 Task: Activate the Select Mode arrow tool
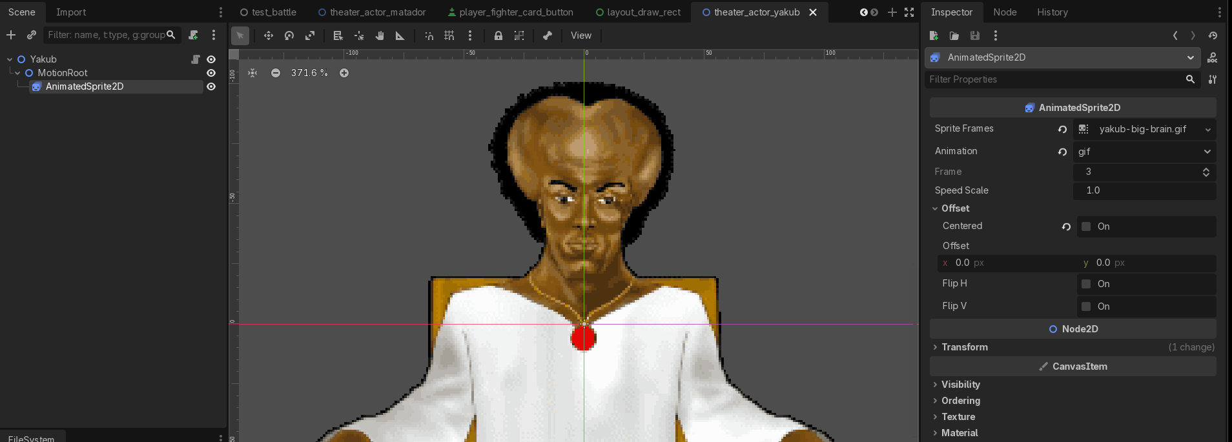(240, 35)
